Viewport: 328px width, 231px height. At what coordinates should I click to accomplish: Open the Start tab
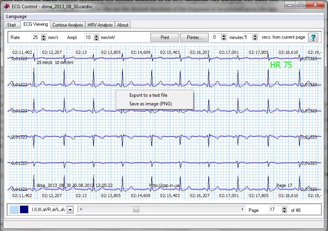point(12,25)
